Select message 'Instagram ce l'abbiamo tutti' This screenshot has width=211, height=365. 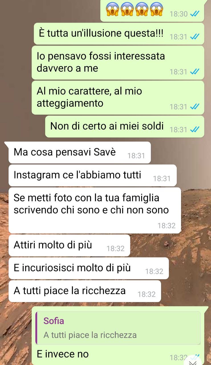(93, 176)
